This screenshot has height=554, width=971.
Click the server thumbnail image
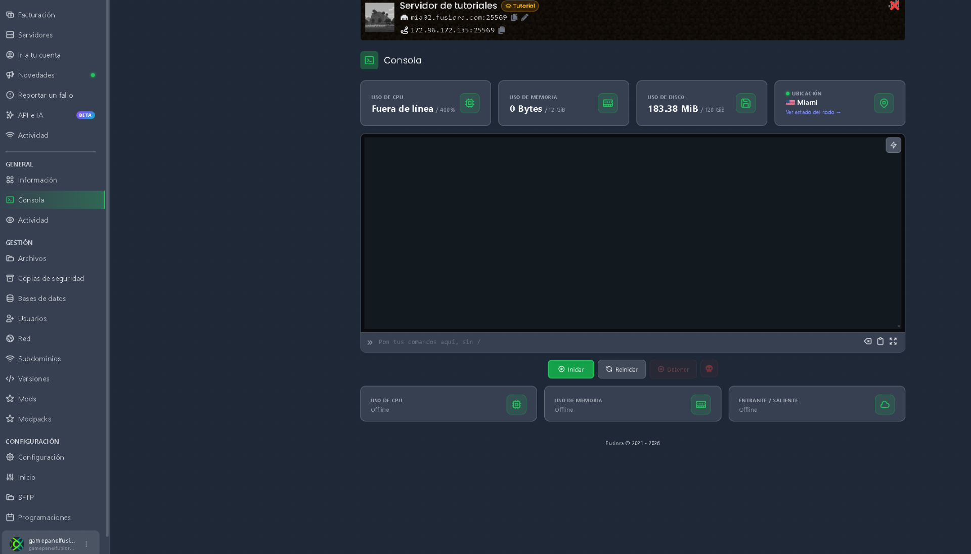click(379, 17)
